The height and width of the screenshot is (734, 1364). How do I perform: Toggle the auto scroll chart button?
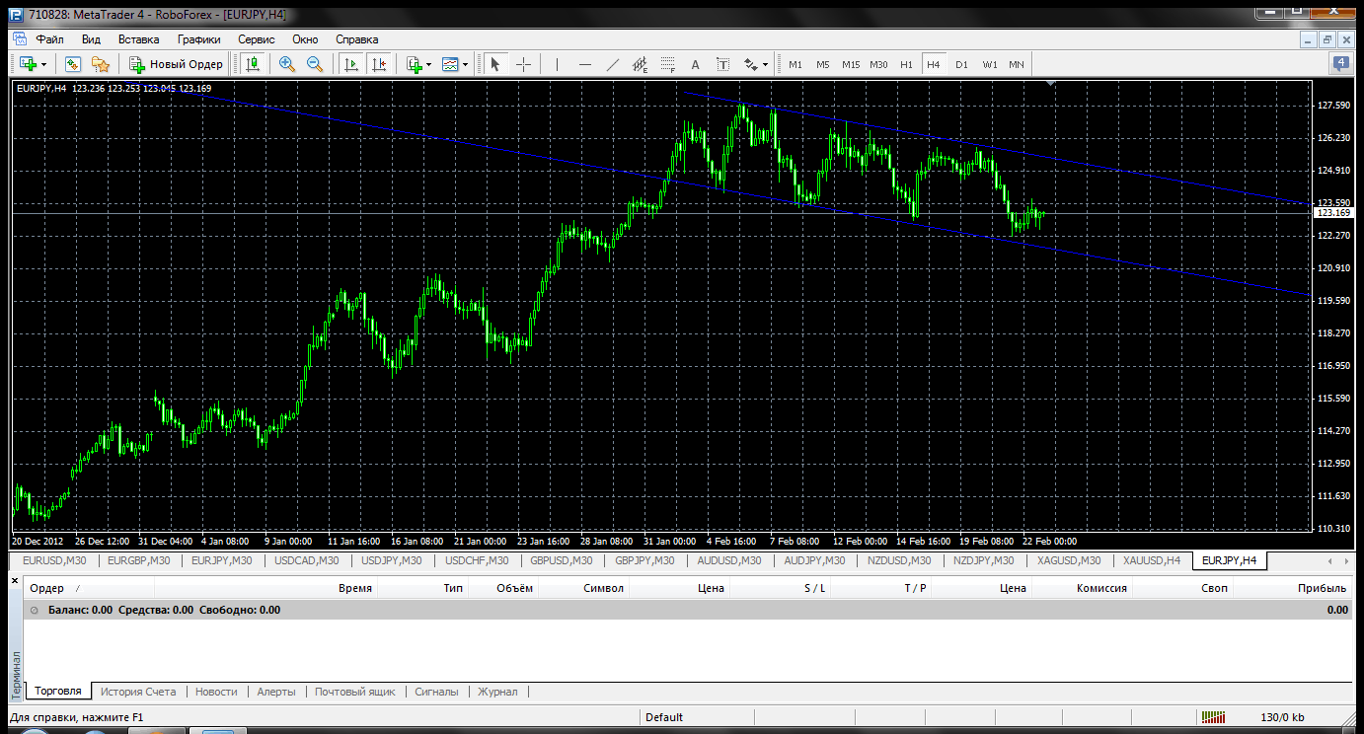coord(350,64)
